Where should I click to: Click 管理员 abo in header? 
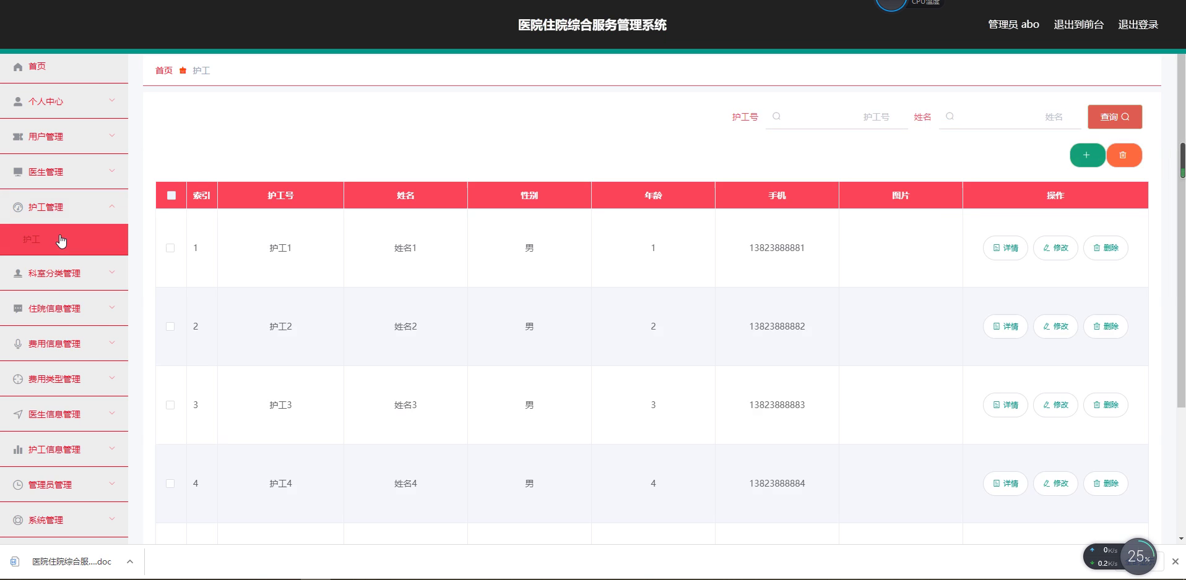pos(1013,25)
